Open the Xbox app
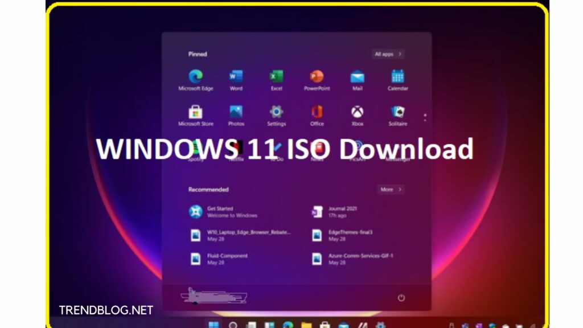Viewport: 583px width, 328px height. pos(358,111)
